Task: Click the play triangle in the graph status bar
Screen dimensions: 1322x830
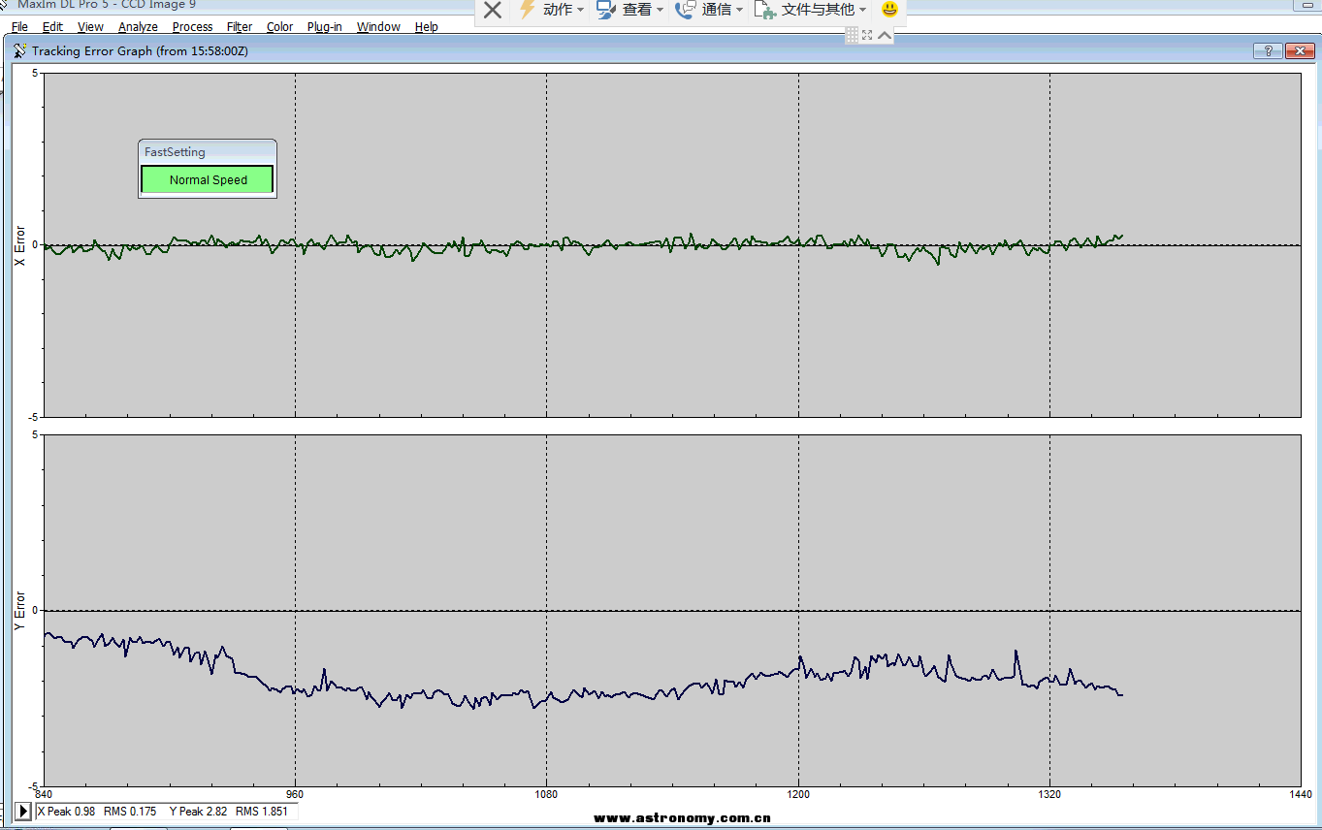Action: [24, 811]
